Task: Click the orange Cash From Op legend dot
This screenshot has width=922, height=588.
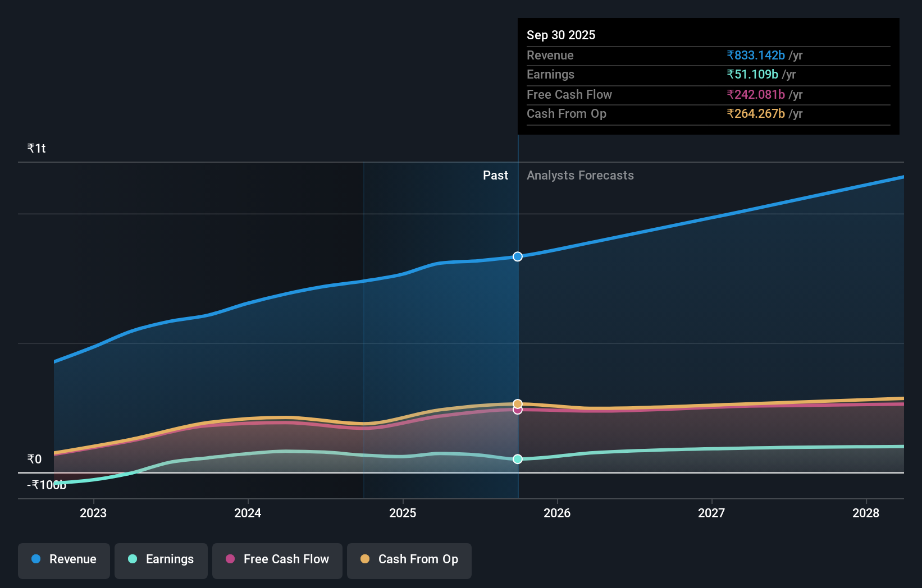Action: click(364, 559)
